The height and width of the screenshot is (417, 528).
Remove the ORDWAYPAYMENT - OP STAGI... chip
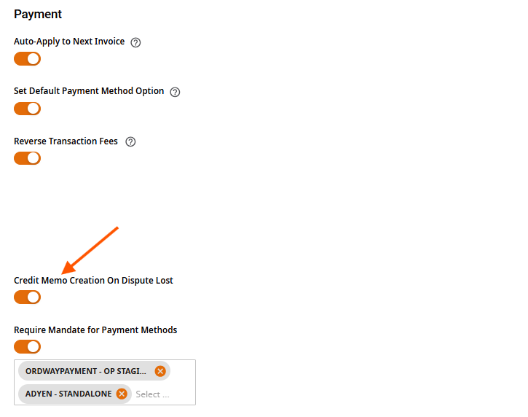(160, 371)
